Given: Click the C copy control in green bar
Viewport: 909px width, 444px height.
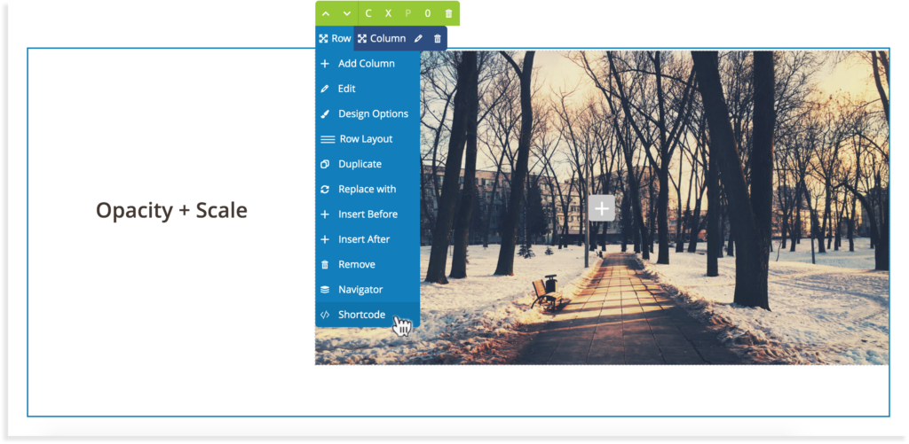Looking at the screenshot, I should [368, 13].
